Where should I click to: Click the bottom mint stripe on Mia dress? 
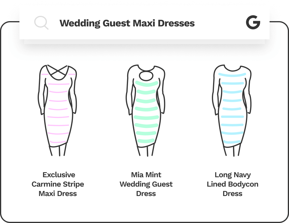(146, 141)
